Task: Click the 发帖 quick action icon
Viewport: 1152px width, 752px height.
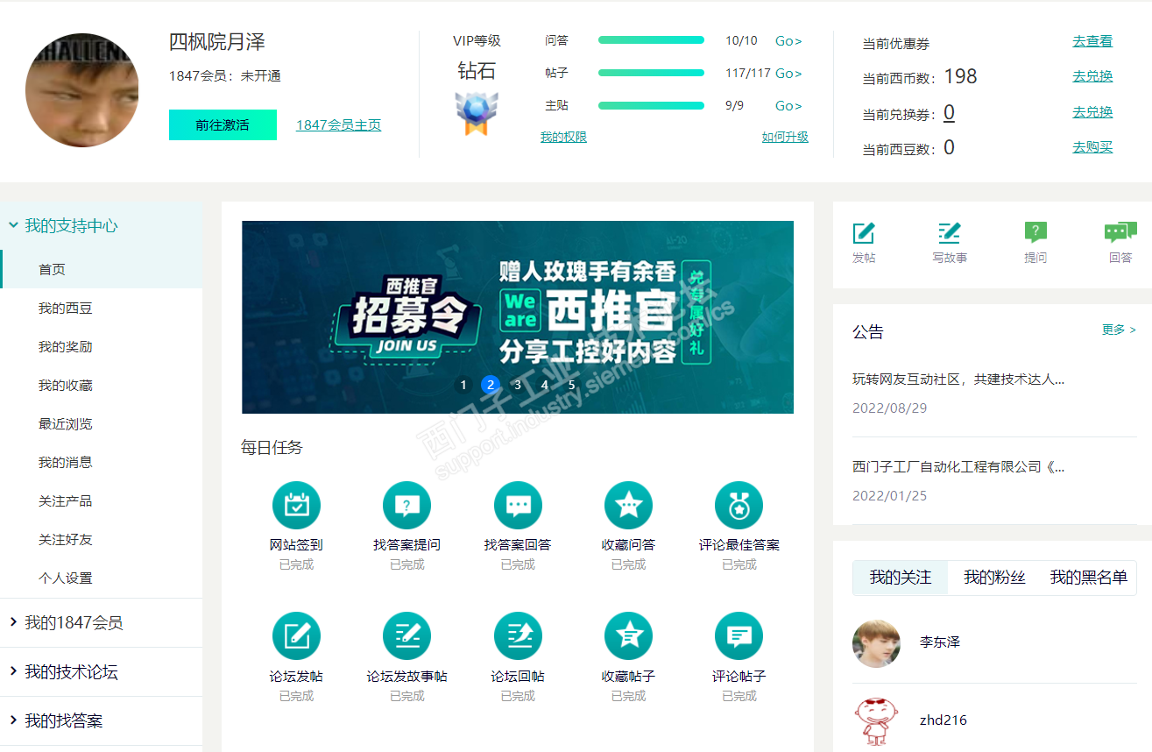Action: click(x=864, y=232)
